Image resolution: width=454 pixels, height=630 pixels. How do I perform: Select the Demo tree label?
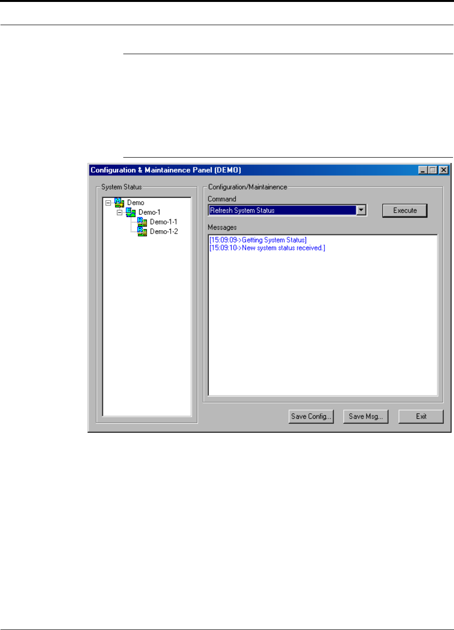136,203
